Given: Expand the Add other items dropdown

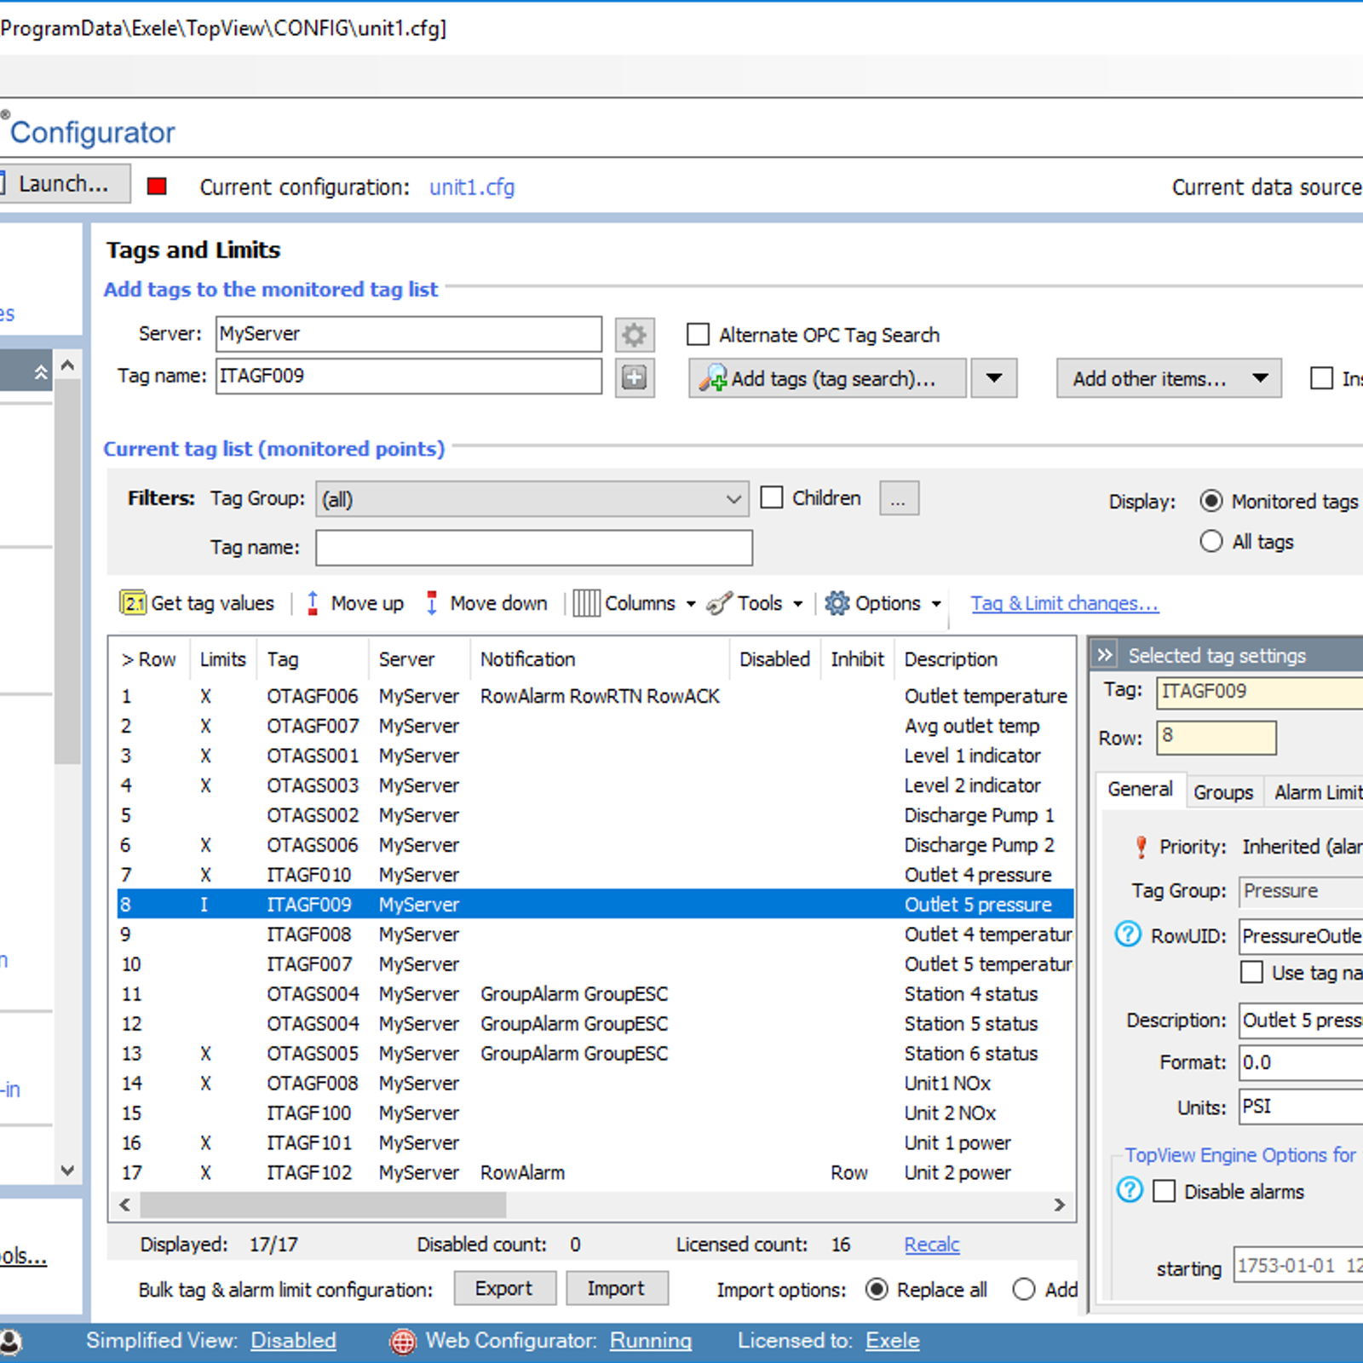Looking at the screenshot, I should click(x=1260, y=378).
